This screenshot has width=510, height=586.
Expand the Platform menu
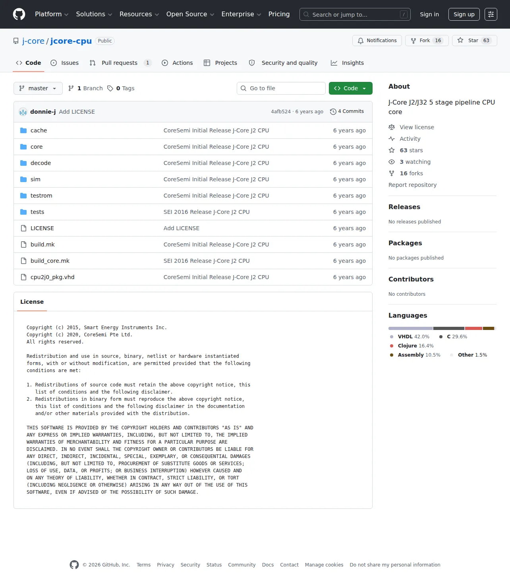(52, 14)
